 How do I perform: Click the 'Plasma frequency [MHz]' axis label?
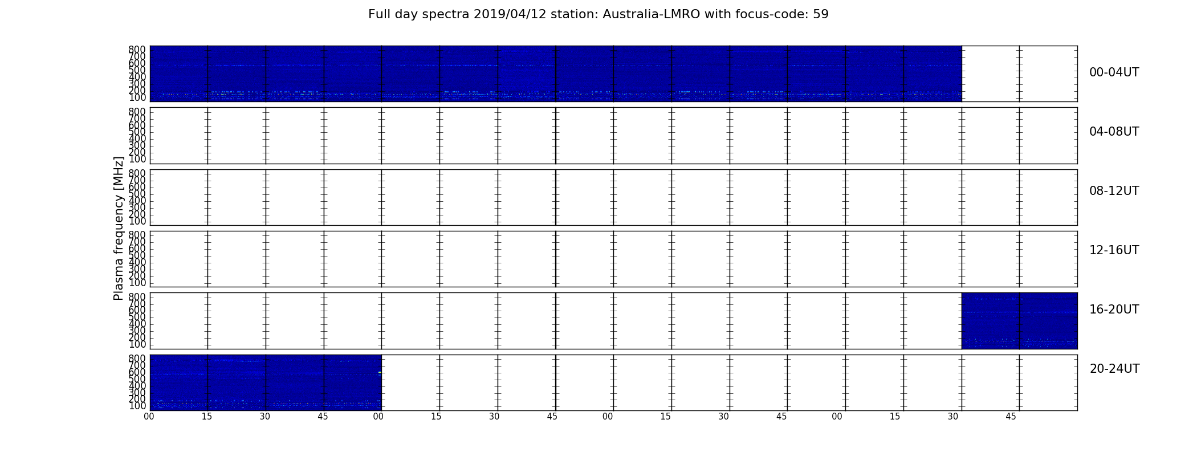point(119,228)
